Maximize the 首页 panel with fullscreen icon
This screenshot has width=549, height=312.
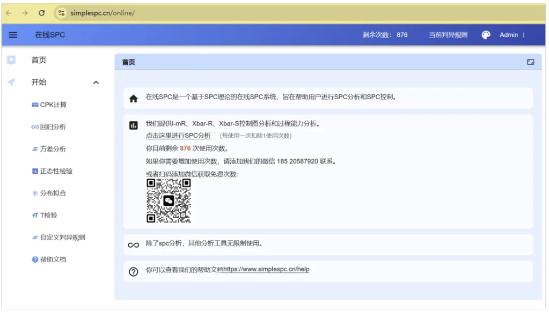[530, 62]
